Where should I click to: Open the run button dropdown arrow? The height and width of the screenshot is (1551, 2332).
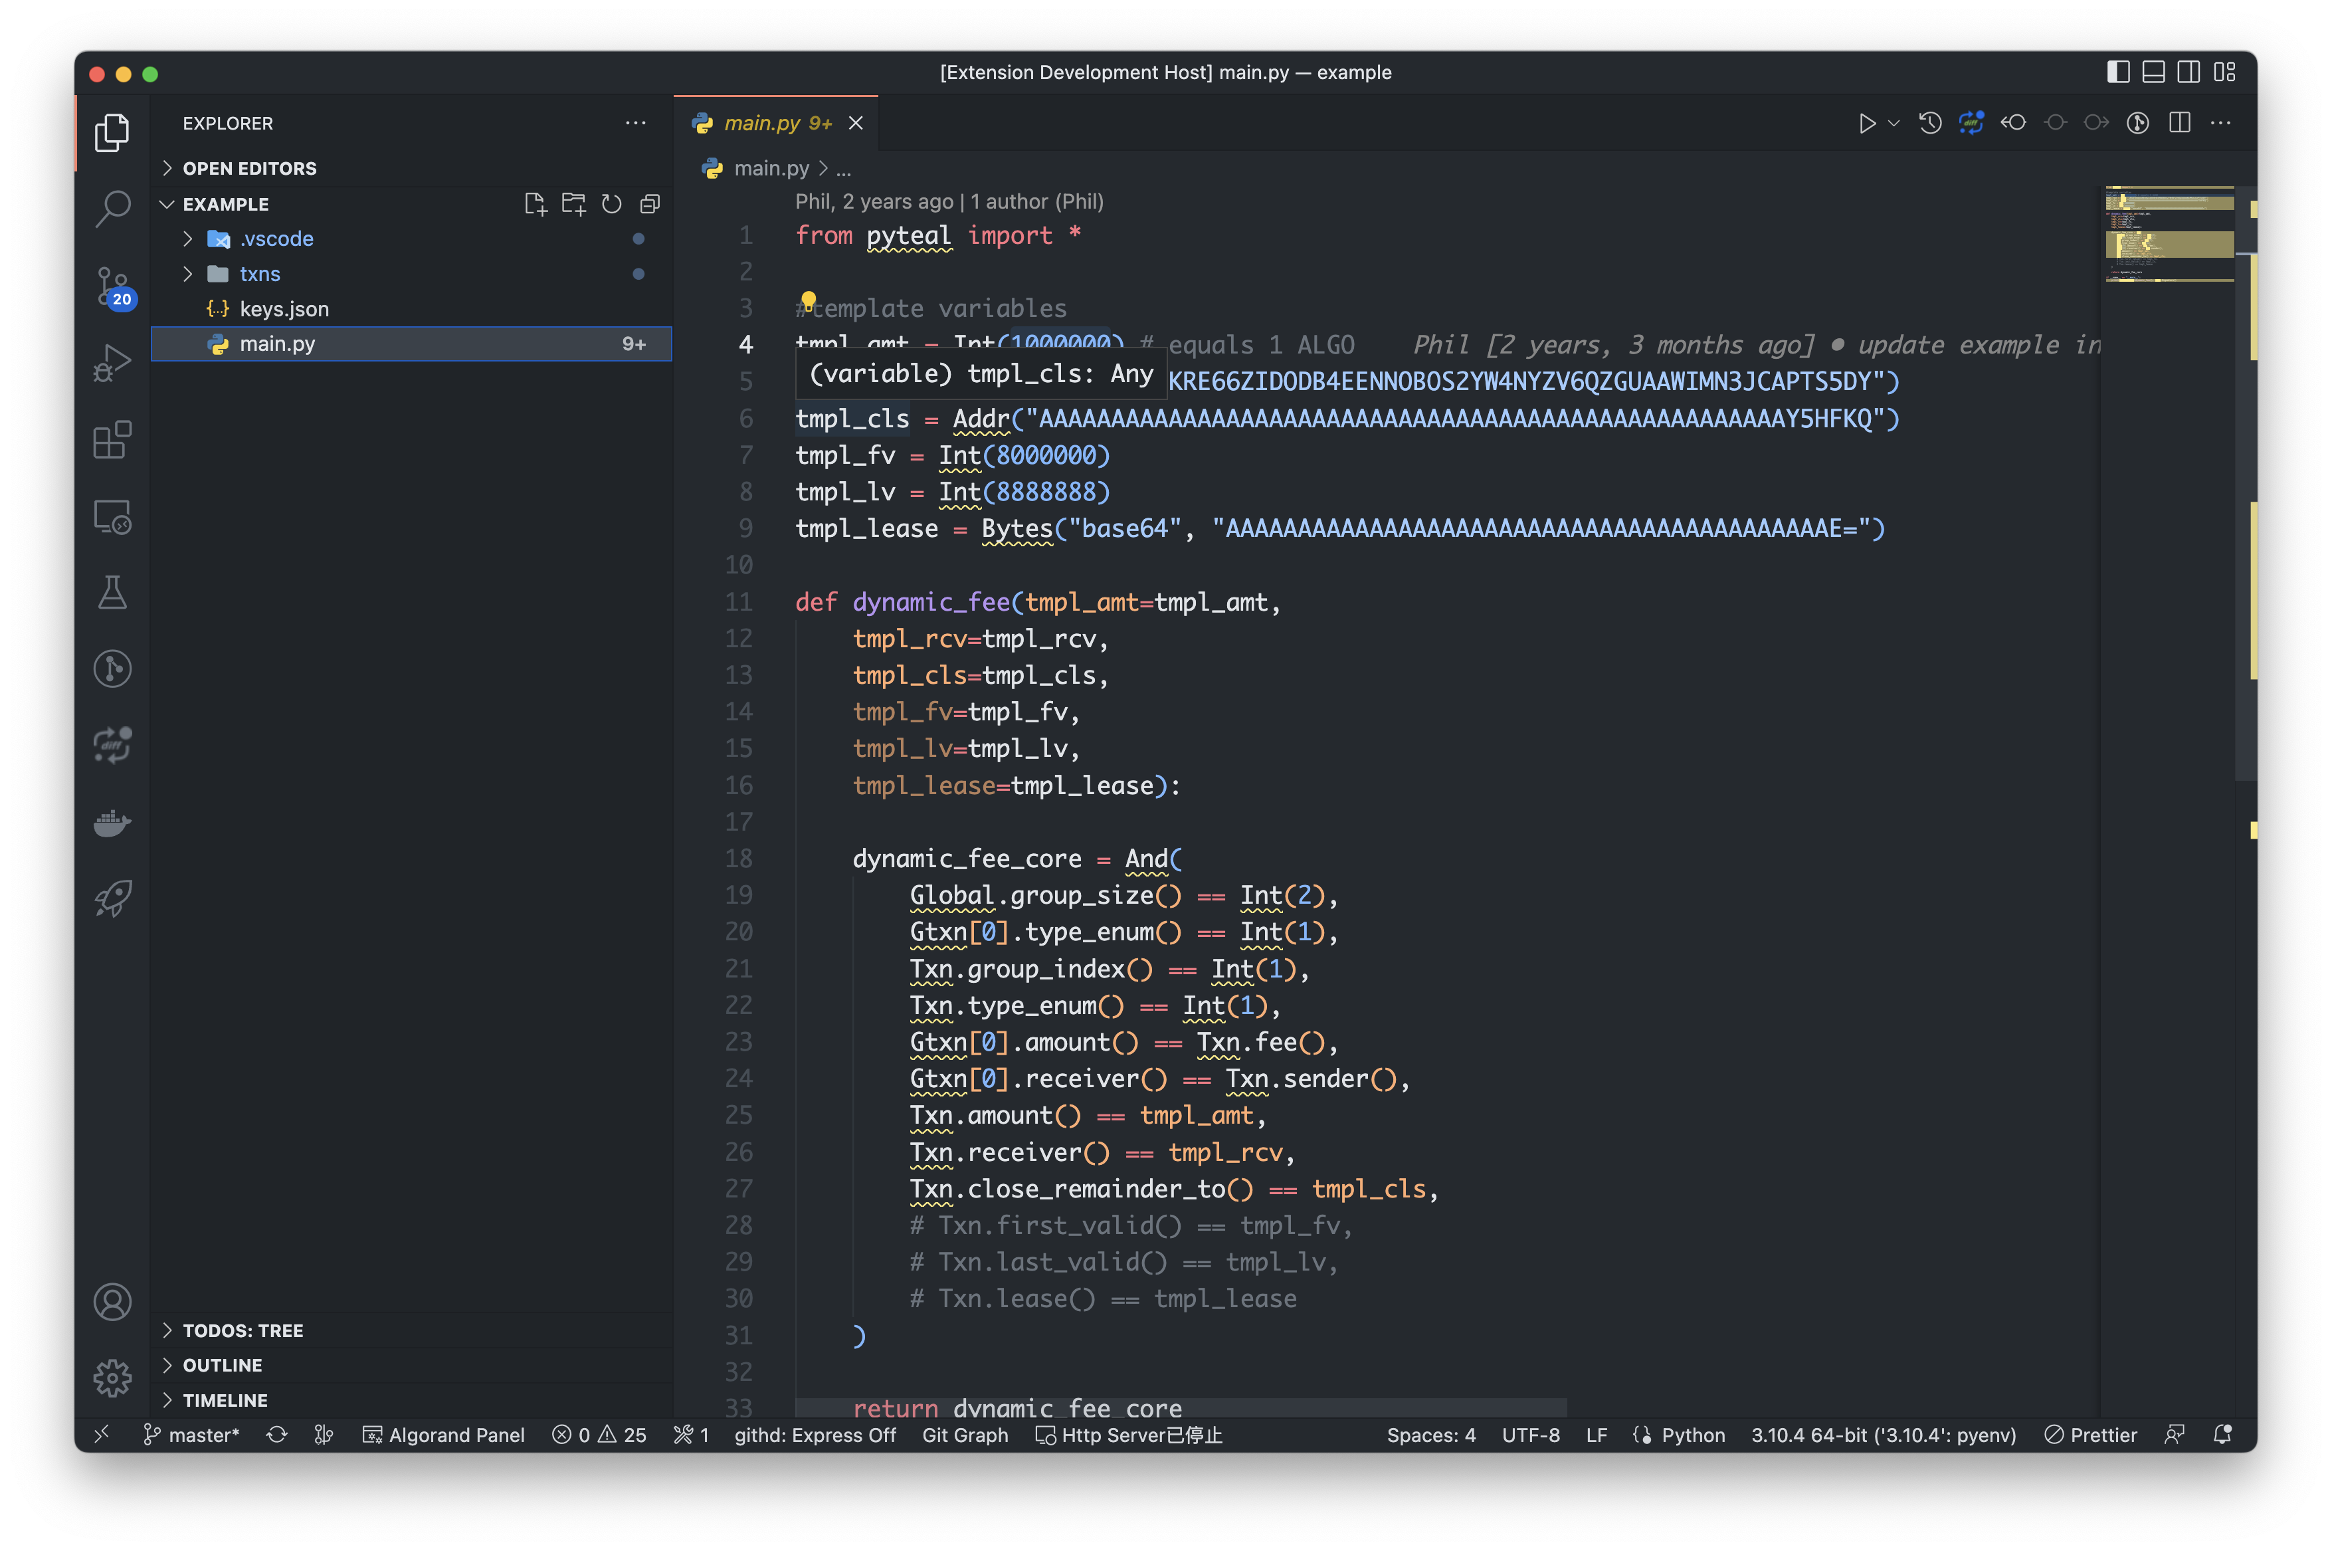[1894, 124]
